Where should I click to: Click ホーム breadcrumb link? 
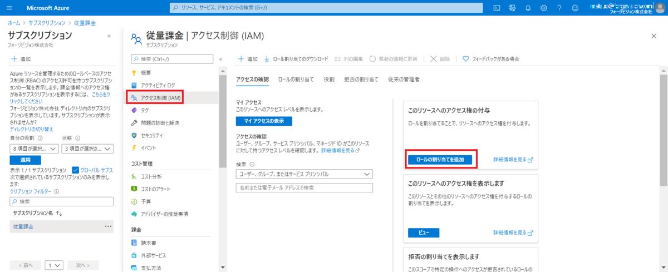click(13, 23)
